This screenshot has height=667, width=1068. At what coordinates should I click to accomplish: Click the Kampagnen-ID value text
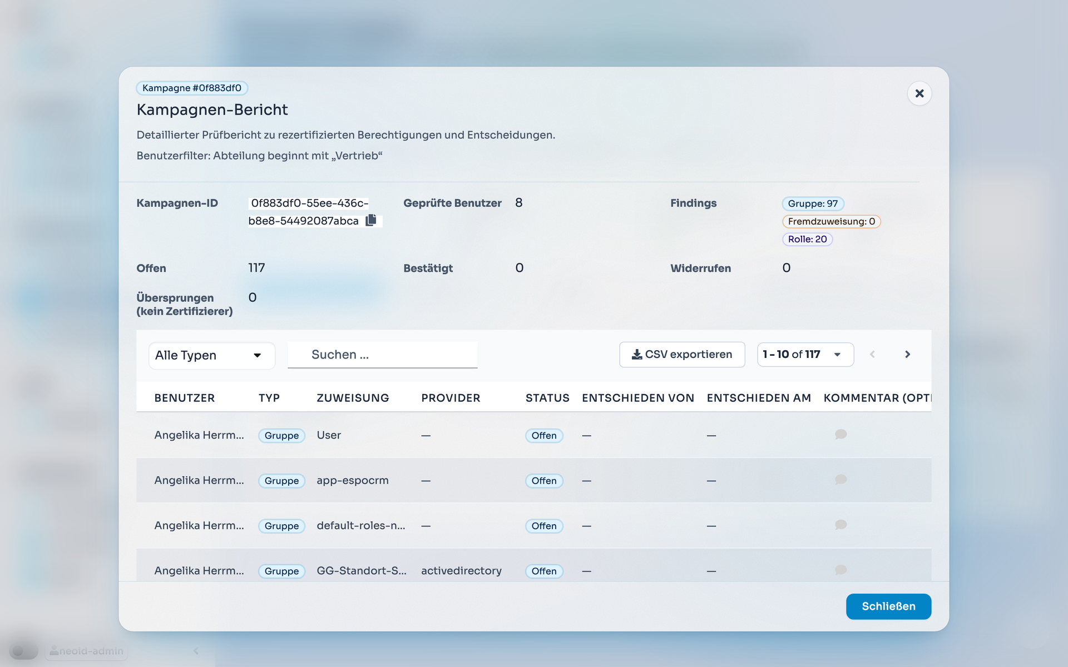click(308, 212)
